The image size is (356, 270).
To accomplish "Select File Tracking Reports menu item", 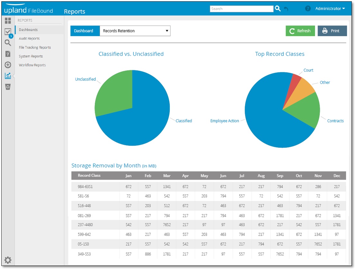I will 35,48.
